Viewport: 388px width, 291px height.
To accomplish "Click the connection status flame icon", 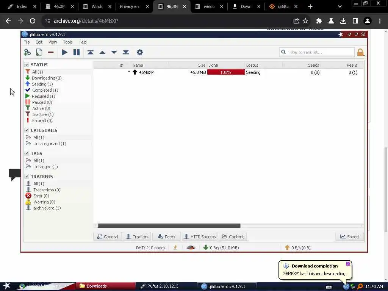I will click(x=175, y=247).
